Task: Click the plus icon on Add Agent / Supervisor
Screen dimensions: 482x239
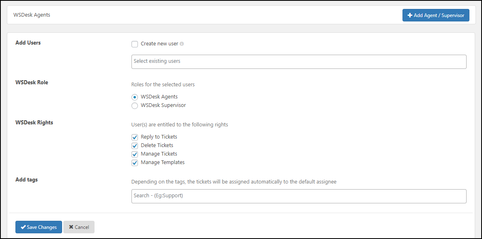Action: pos(410,15)
